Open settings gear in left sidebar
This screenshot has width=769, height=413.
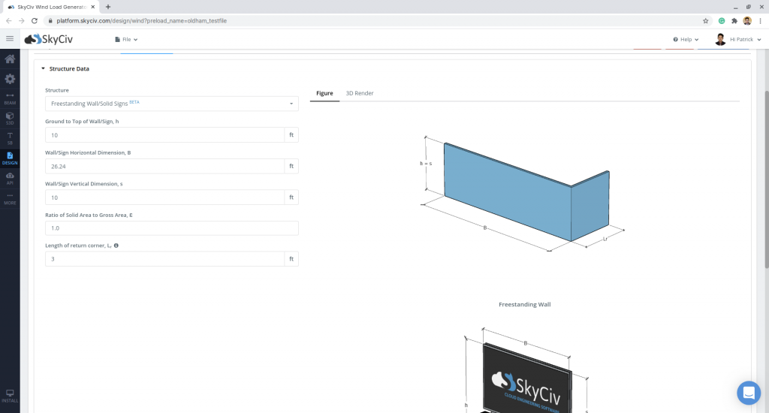pyautogui.click(x=10, y=79)
